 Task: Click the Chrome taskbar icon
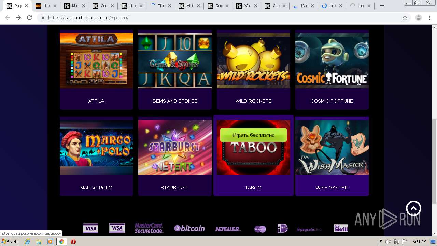(62, 242)
